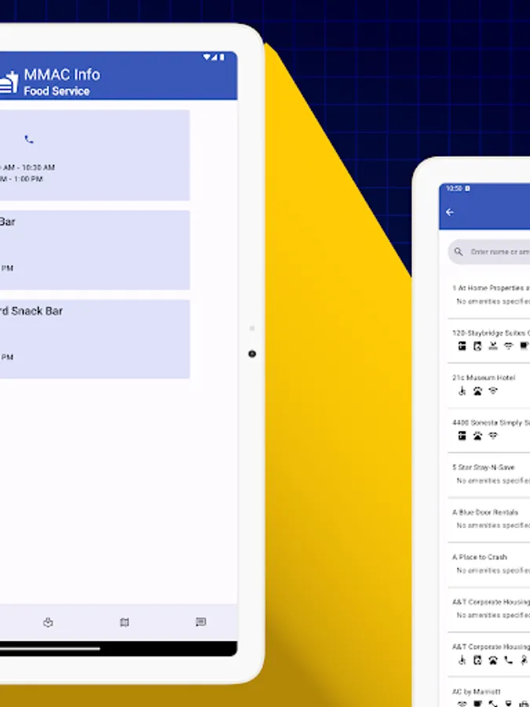Tap the battery icon beside 10:50 clock
The height and width of the screenshot is (707, 530).
click(x=467, y=189)
